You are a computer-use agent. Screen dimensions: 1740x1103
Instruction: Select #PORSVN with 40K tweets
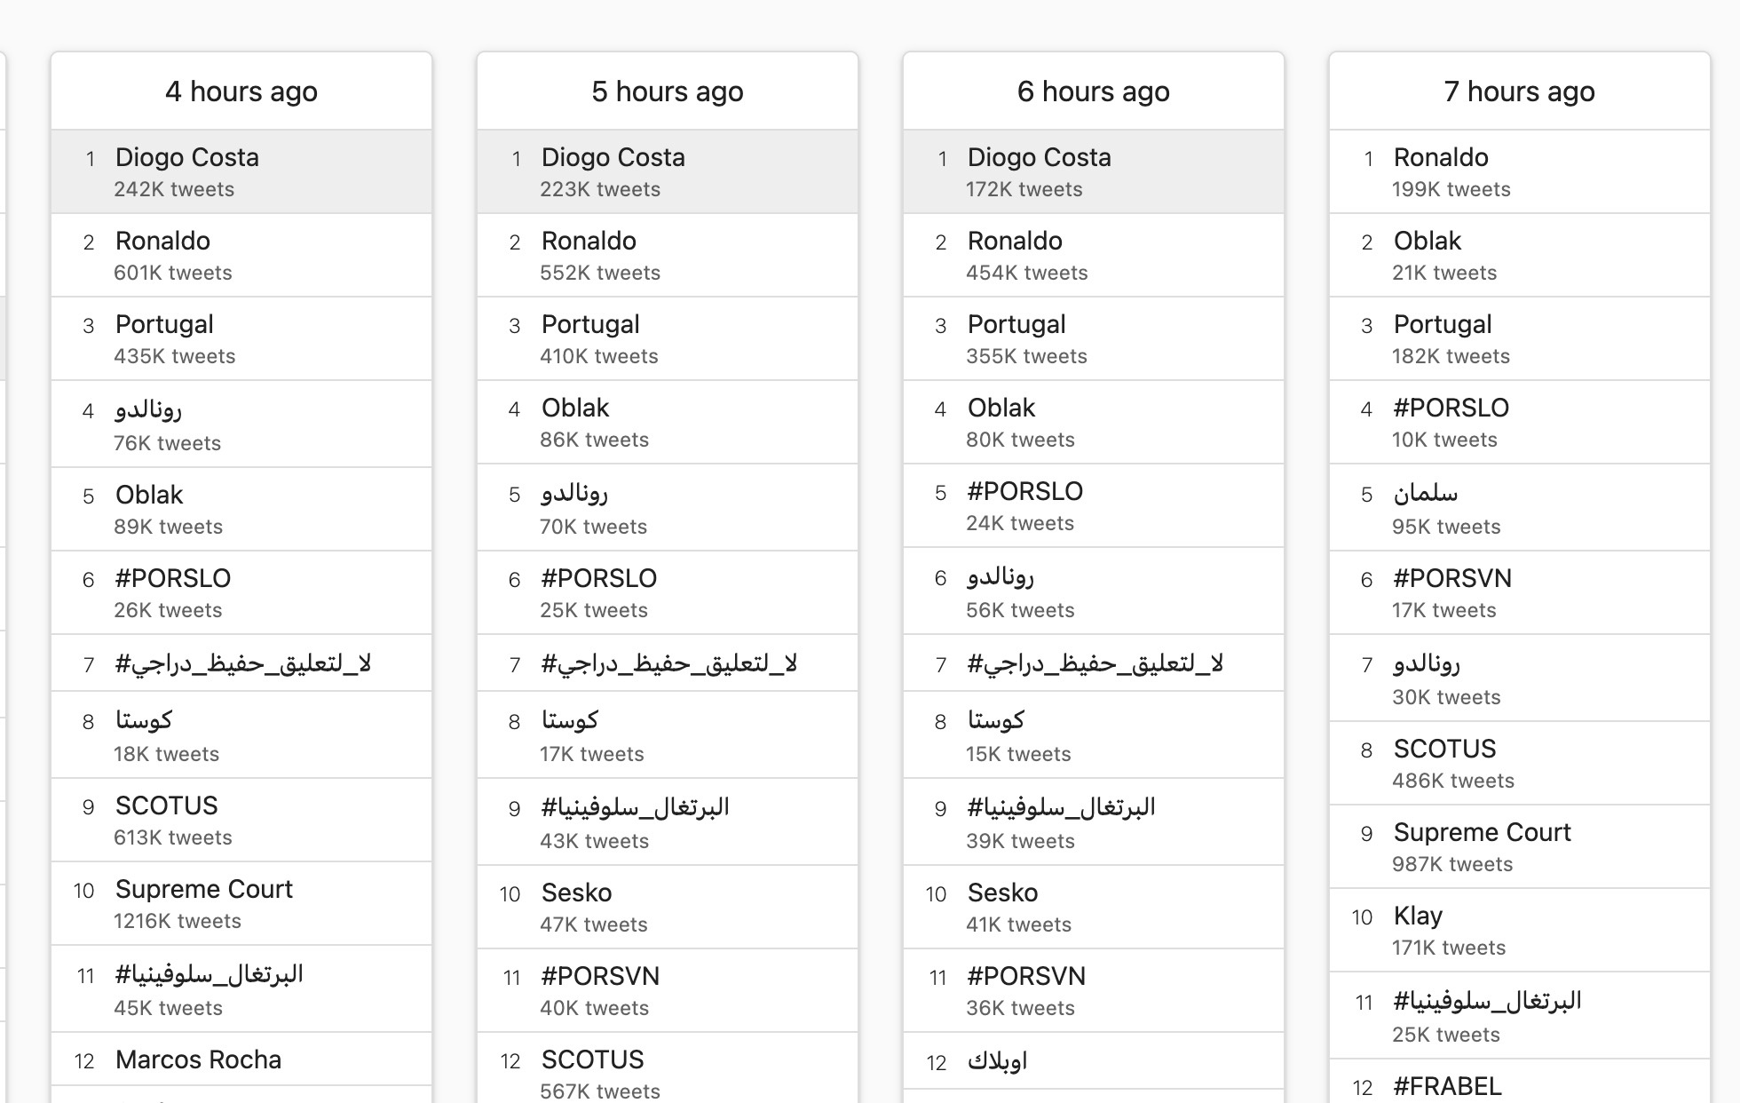click(668, 990)
